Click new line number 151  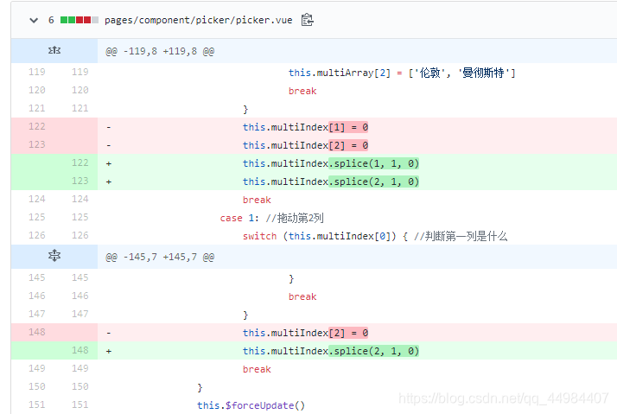80,404
